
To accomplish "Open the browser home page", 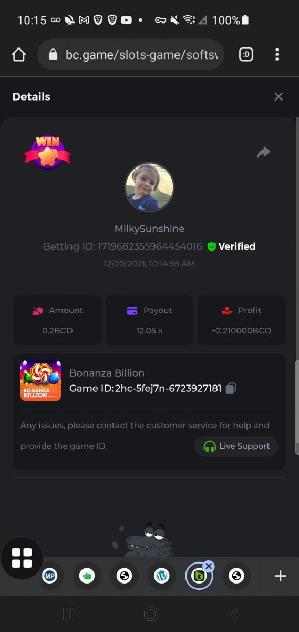I will (x=19, y=54).
